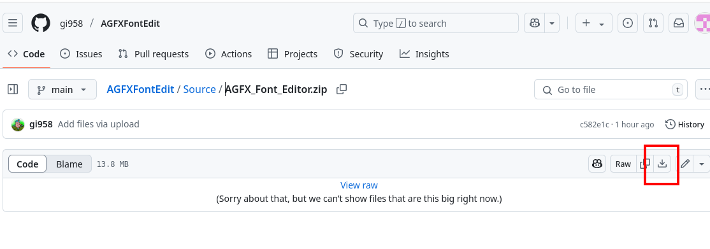This screenshot has width=710, height=249.
Task: View the file History
Action: tap(685, 125)
